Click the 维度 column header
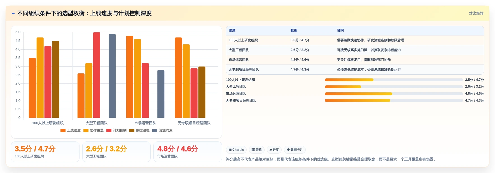The width and height of the screenshot is (495, 173). point(232,31)
